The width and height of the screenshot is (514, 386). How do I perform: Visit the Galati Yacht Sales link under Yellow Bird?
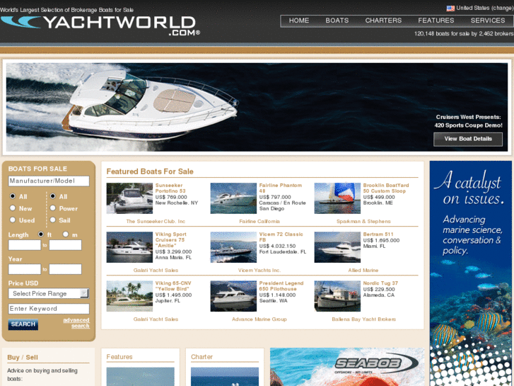156,319
